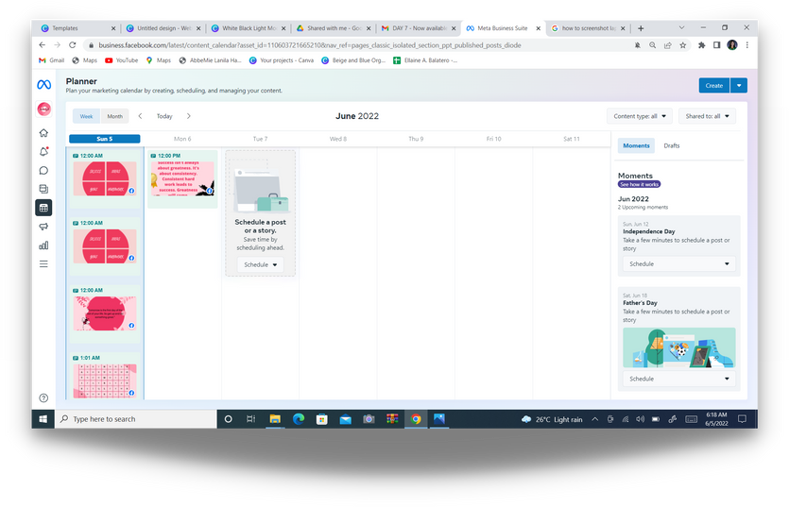The height and width of the screenshot is (507, 789).
Task: Open Gmail bookmark
Action: coord(52,60)
